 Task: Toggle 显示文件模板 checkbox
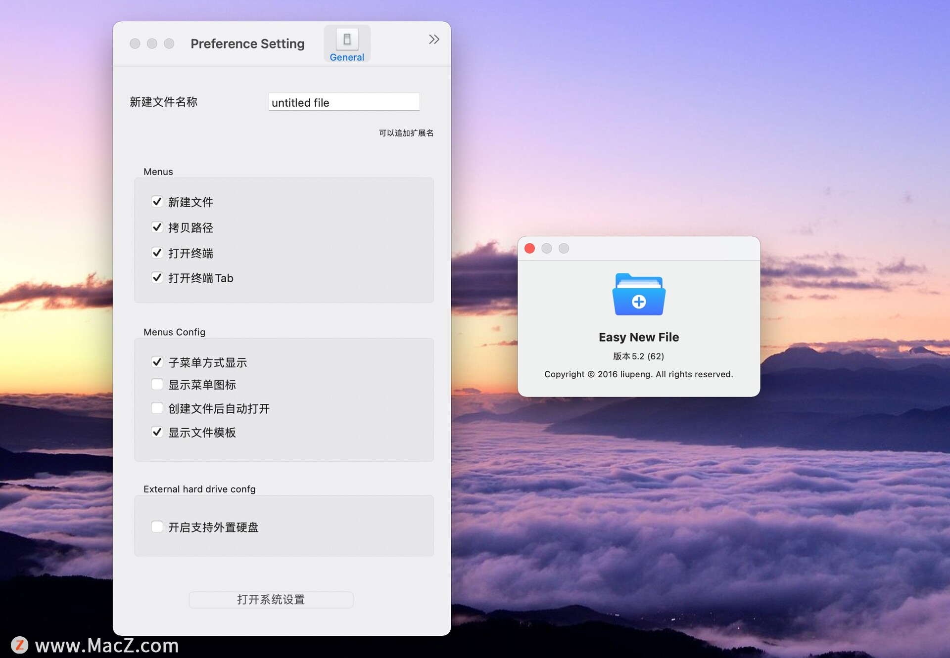point(157,433)
